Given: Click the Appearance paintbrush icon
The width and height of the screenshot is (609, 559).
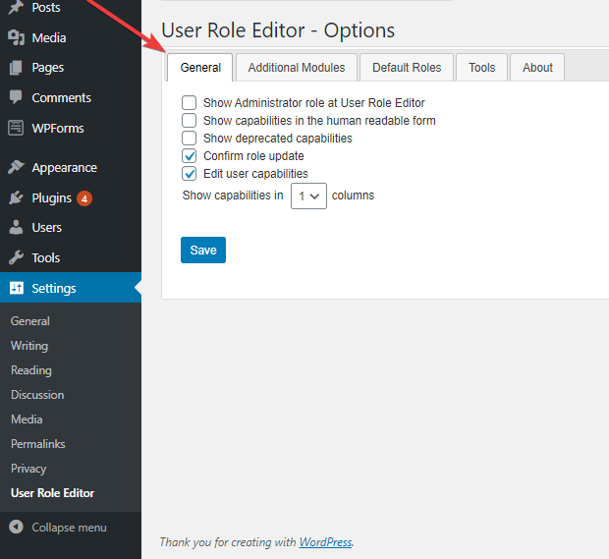Looking at the screenshot, I should coord(16,168).
